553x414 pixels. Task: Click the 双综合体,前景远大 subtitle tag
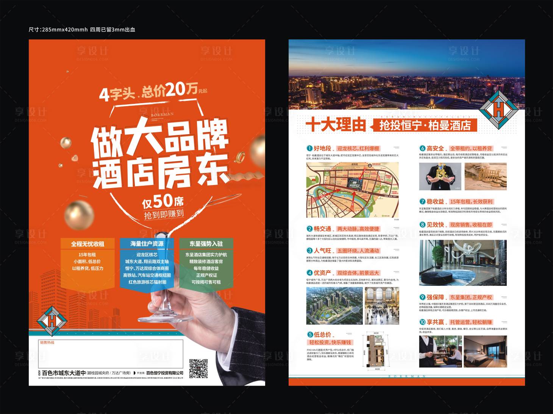pyautogui.click(x=358, y=273)
